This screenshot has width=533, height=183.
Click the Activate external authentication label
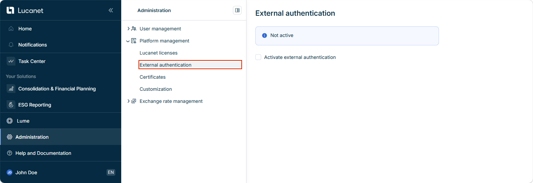click(x=300, y=57)
